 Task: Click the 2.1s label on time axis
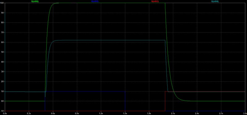pyautogui.click(x=173, y=113)
